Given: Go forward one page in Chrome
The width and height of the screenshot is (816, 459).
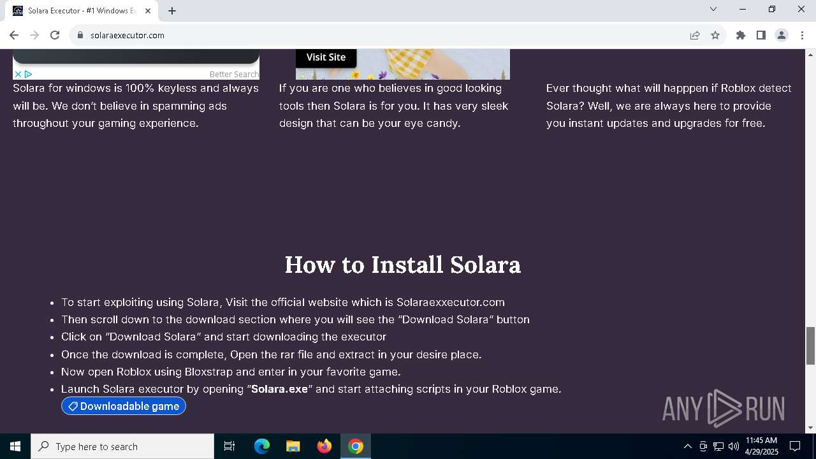Looking at the screenshot, I should [34, 35].
